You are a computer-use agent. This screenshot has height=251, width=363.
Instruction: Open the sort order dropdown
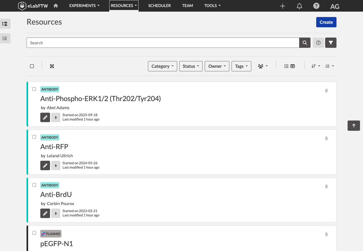316,66
